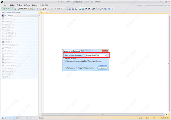Open the 编辑(E) menu
This screenshot has width=171, height=120.
tap(12, 5)
